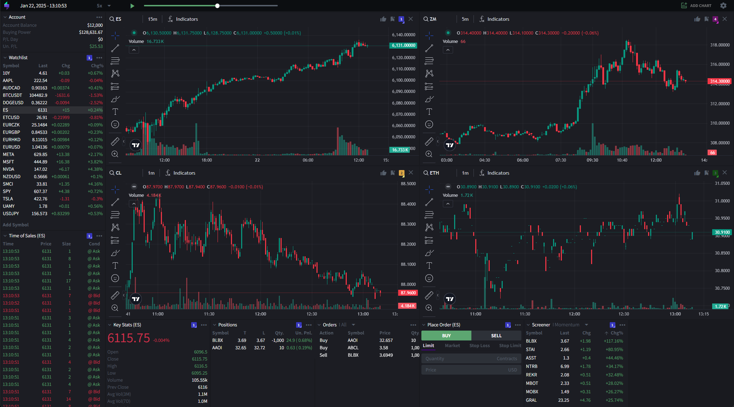The width and height of the screenshot is (734, 407).
Task: Toggle Screener link group badge
Action: click(x=613, y=325)
